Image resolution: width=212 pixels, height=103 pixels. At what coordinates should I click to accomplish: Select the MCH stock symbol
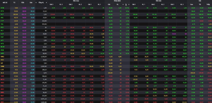point(2,80)
